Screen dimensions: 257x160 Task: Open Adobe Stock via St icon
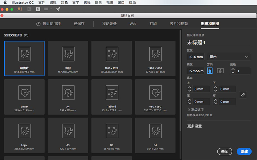(38, 9)
